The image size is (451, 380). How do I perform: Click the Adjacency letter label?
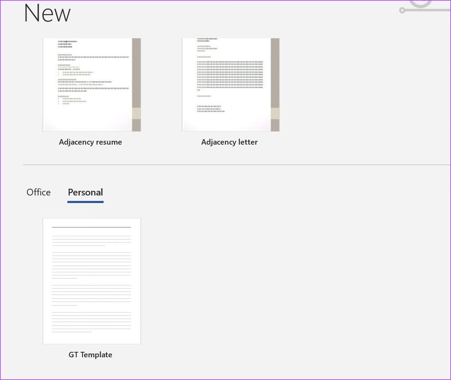coord(229,142)
